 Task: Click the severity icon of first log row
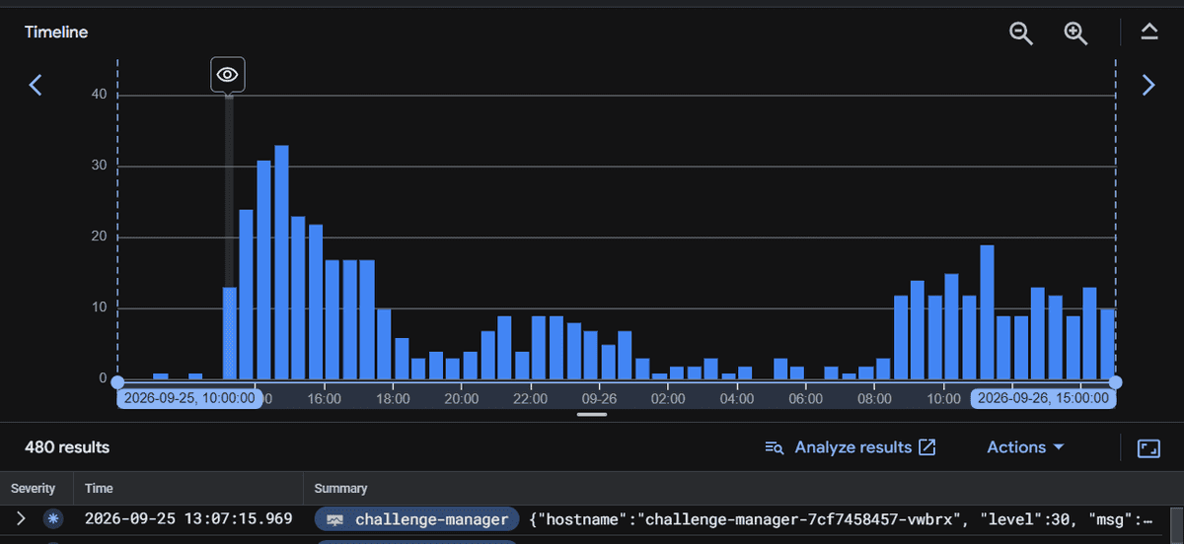point(52,519)
